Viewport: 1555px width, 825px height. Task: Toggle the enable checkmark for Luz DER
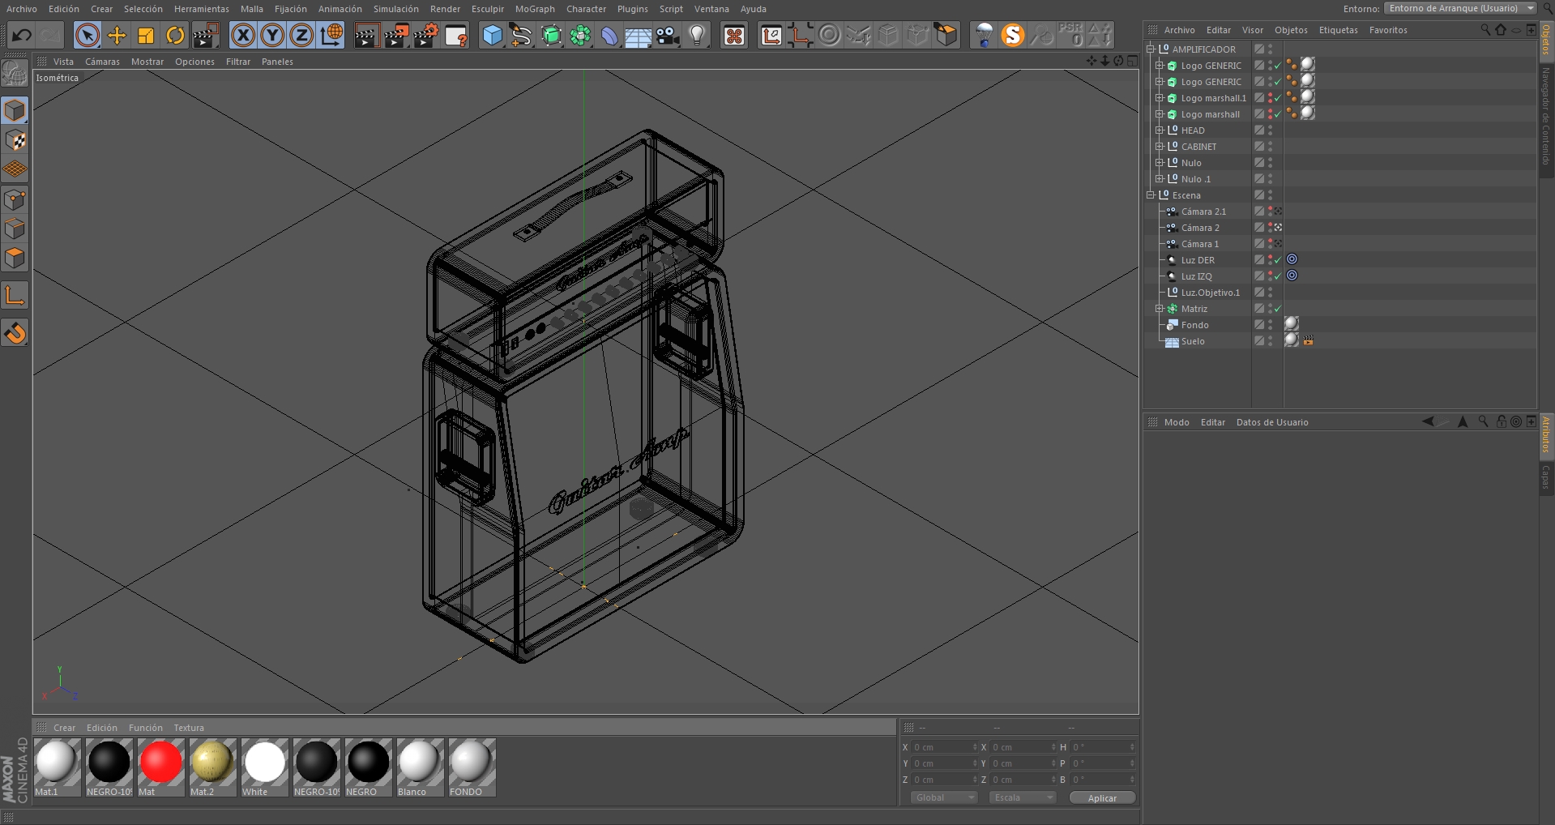pyautogui.click(x=1278, y=260)
